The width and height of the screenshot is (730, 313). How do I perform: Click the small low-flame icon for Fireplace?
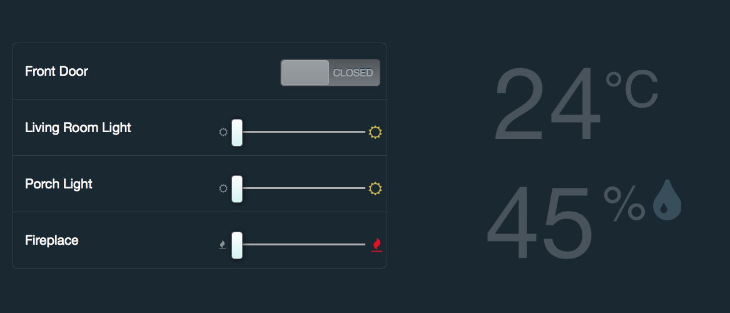tap(222, 245)
